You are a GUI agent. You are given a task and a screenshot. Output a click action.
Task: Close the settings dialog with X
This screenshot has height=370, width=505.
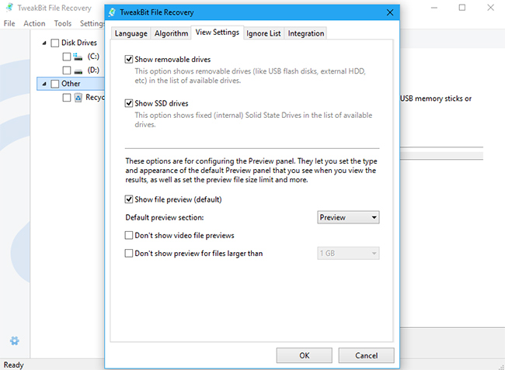390,12
